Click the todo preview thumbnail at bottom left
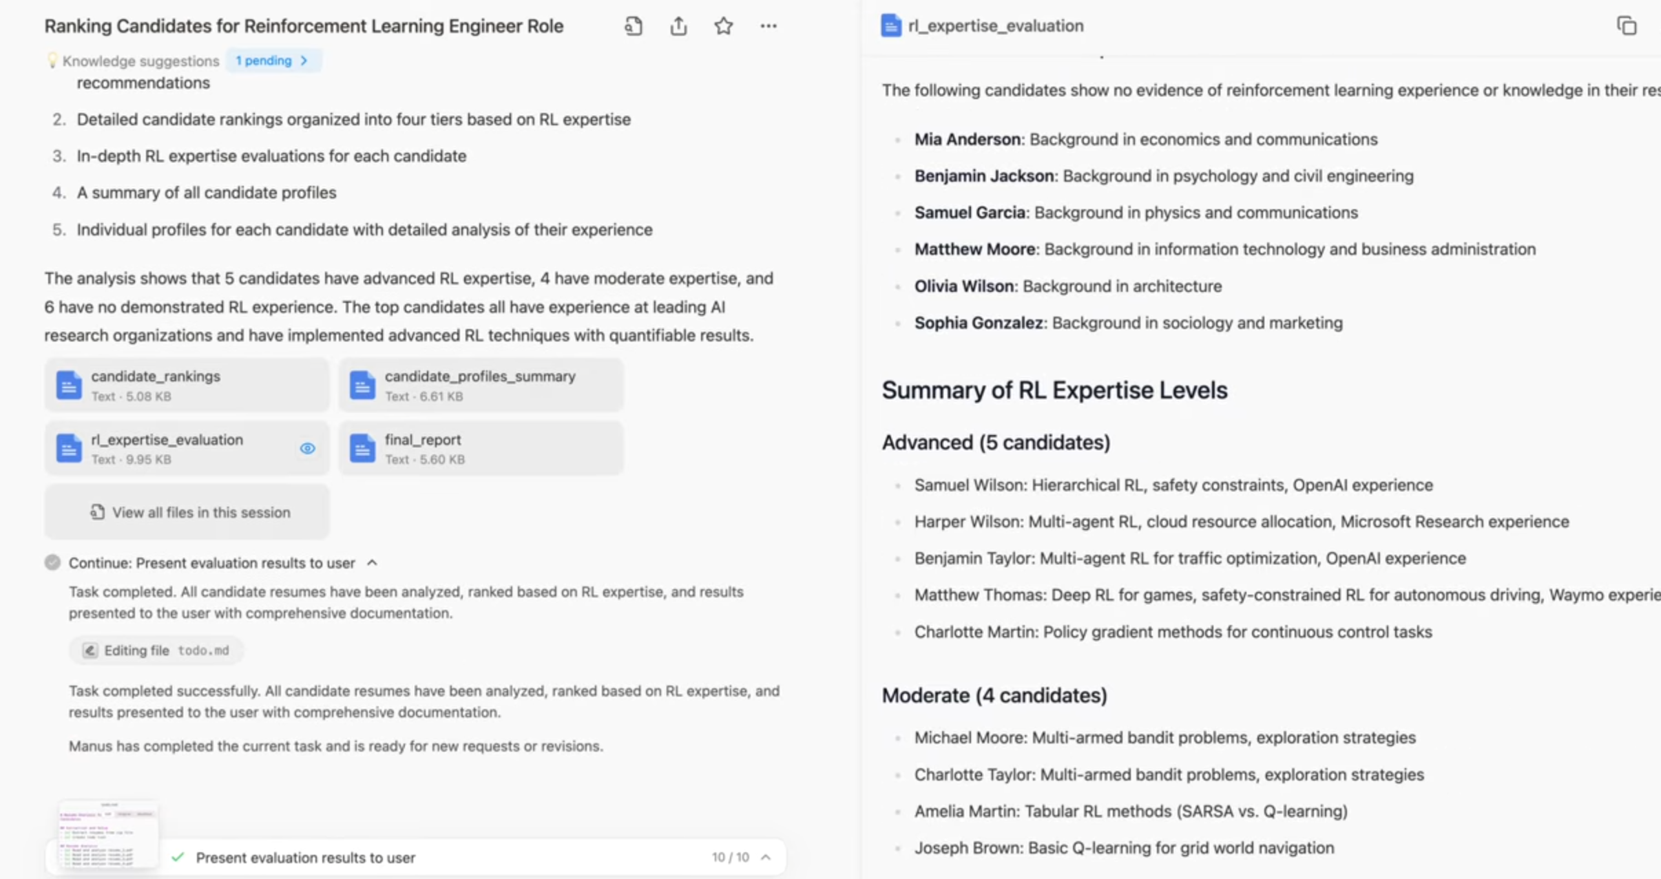 (108, 834)
